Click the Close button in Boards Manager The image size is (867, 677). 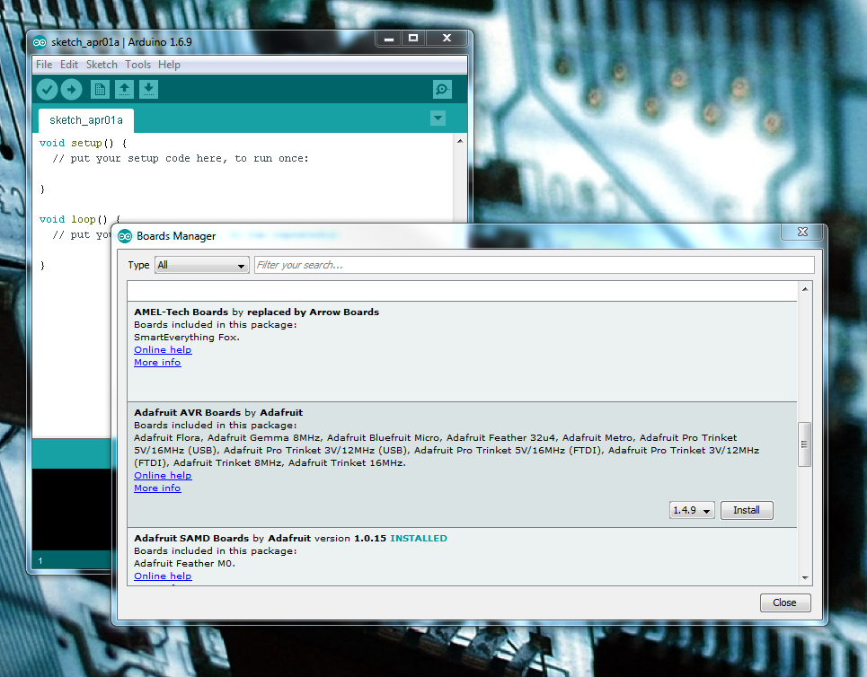[784, 602]
